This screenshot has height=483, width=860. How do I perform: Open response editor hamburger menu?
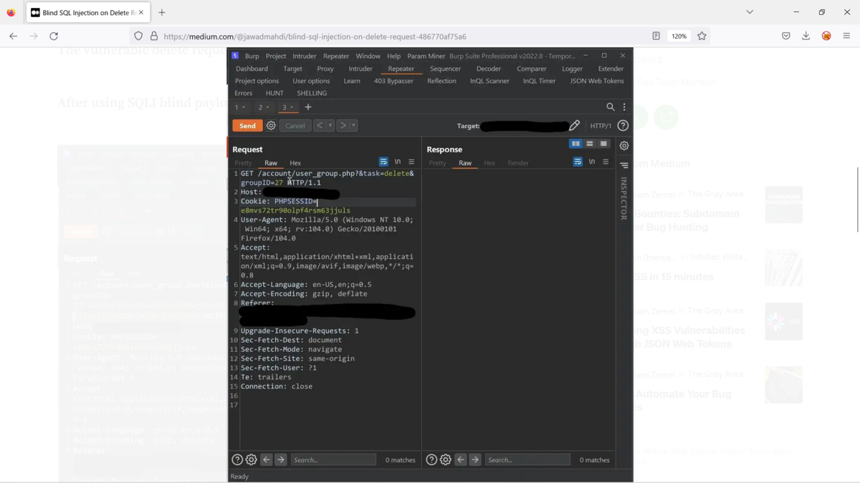606,162
